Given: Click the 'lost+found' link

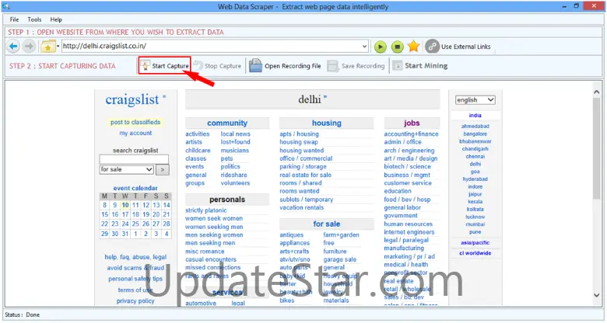Looking at the screenshot, I should 235,142.
